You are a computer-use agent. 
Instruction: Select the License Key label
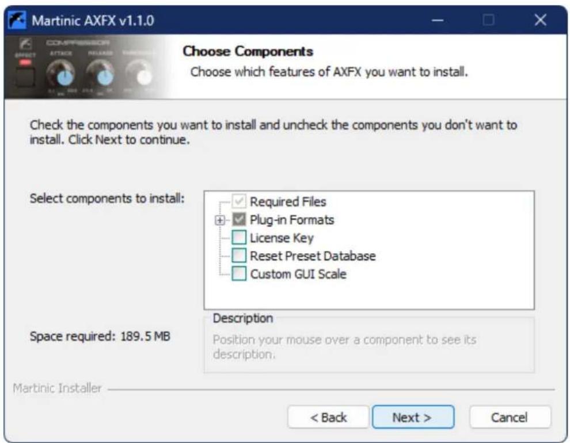click(282, 238)
